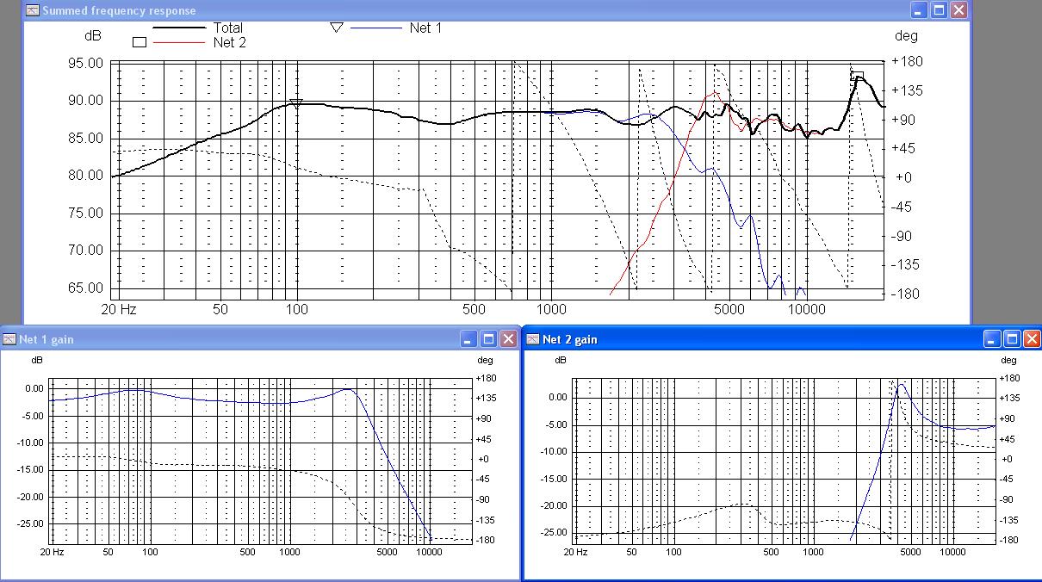
Task: Select the Summed frequency response title bar
Action: click(497, 10)
